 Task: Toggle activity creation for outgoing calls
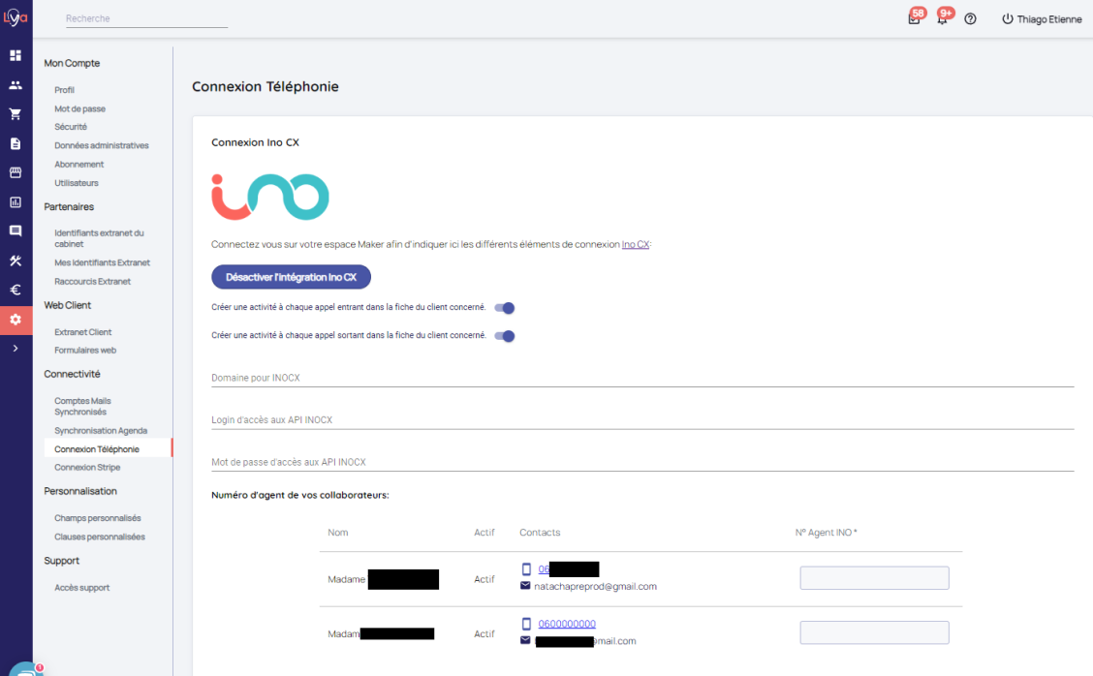pos(504,336)
